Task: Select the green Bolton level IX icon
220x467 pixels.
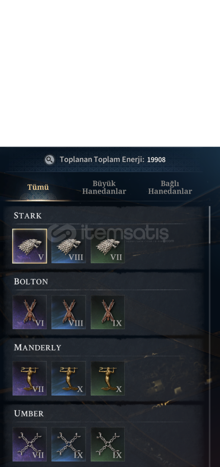Action: tap(108, 312)
